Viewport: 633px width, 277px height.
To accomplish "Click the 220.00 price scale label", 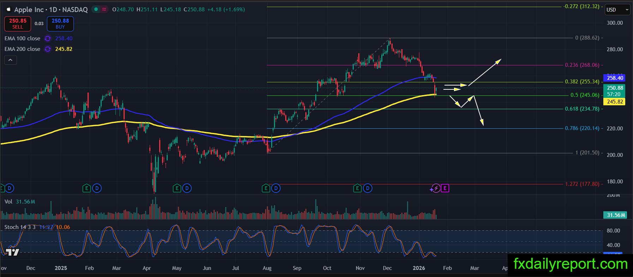I will click(x=615, y=129).
